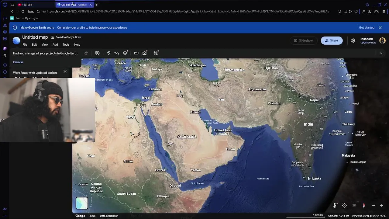Screen dimensions: 389x219
Task: Open the File menu
Action: 25,45
